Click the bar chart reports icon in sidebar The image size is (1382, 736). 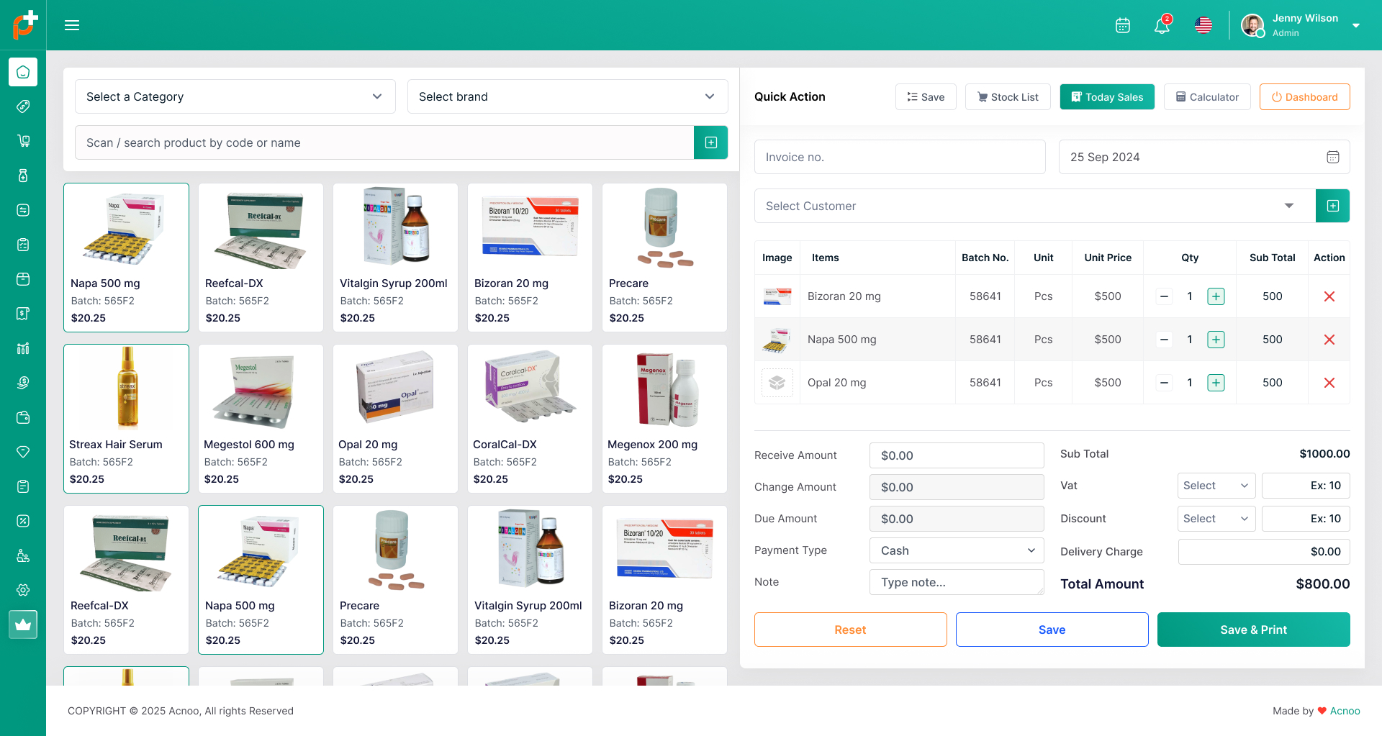[23, 347]
